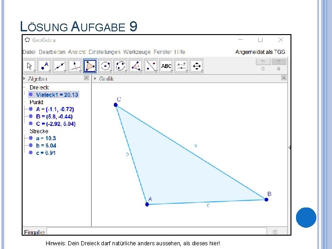Open the Ansicht menu
The image size is (332, 249).
coord(77,52)
